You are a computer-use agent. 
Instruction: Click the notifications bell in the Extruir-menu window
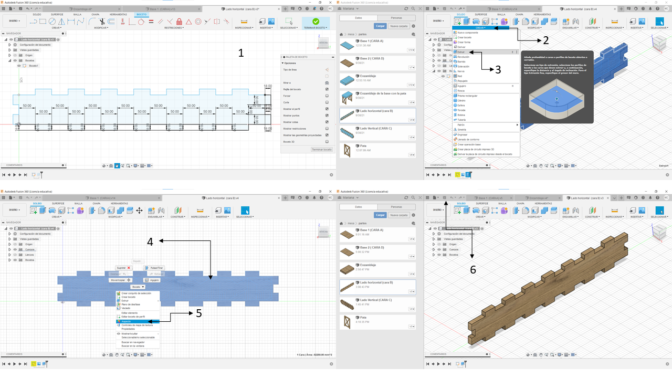(649, 9)
